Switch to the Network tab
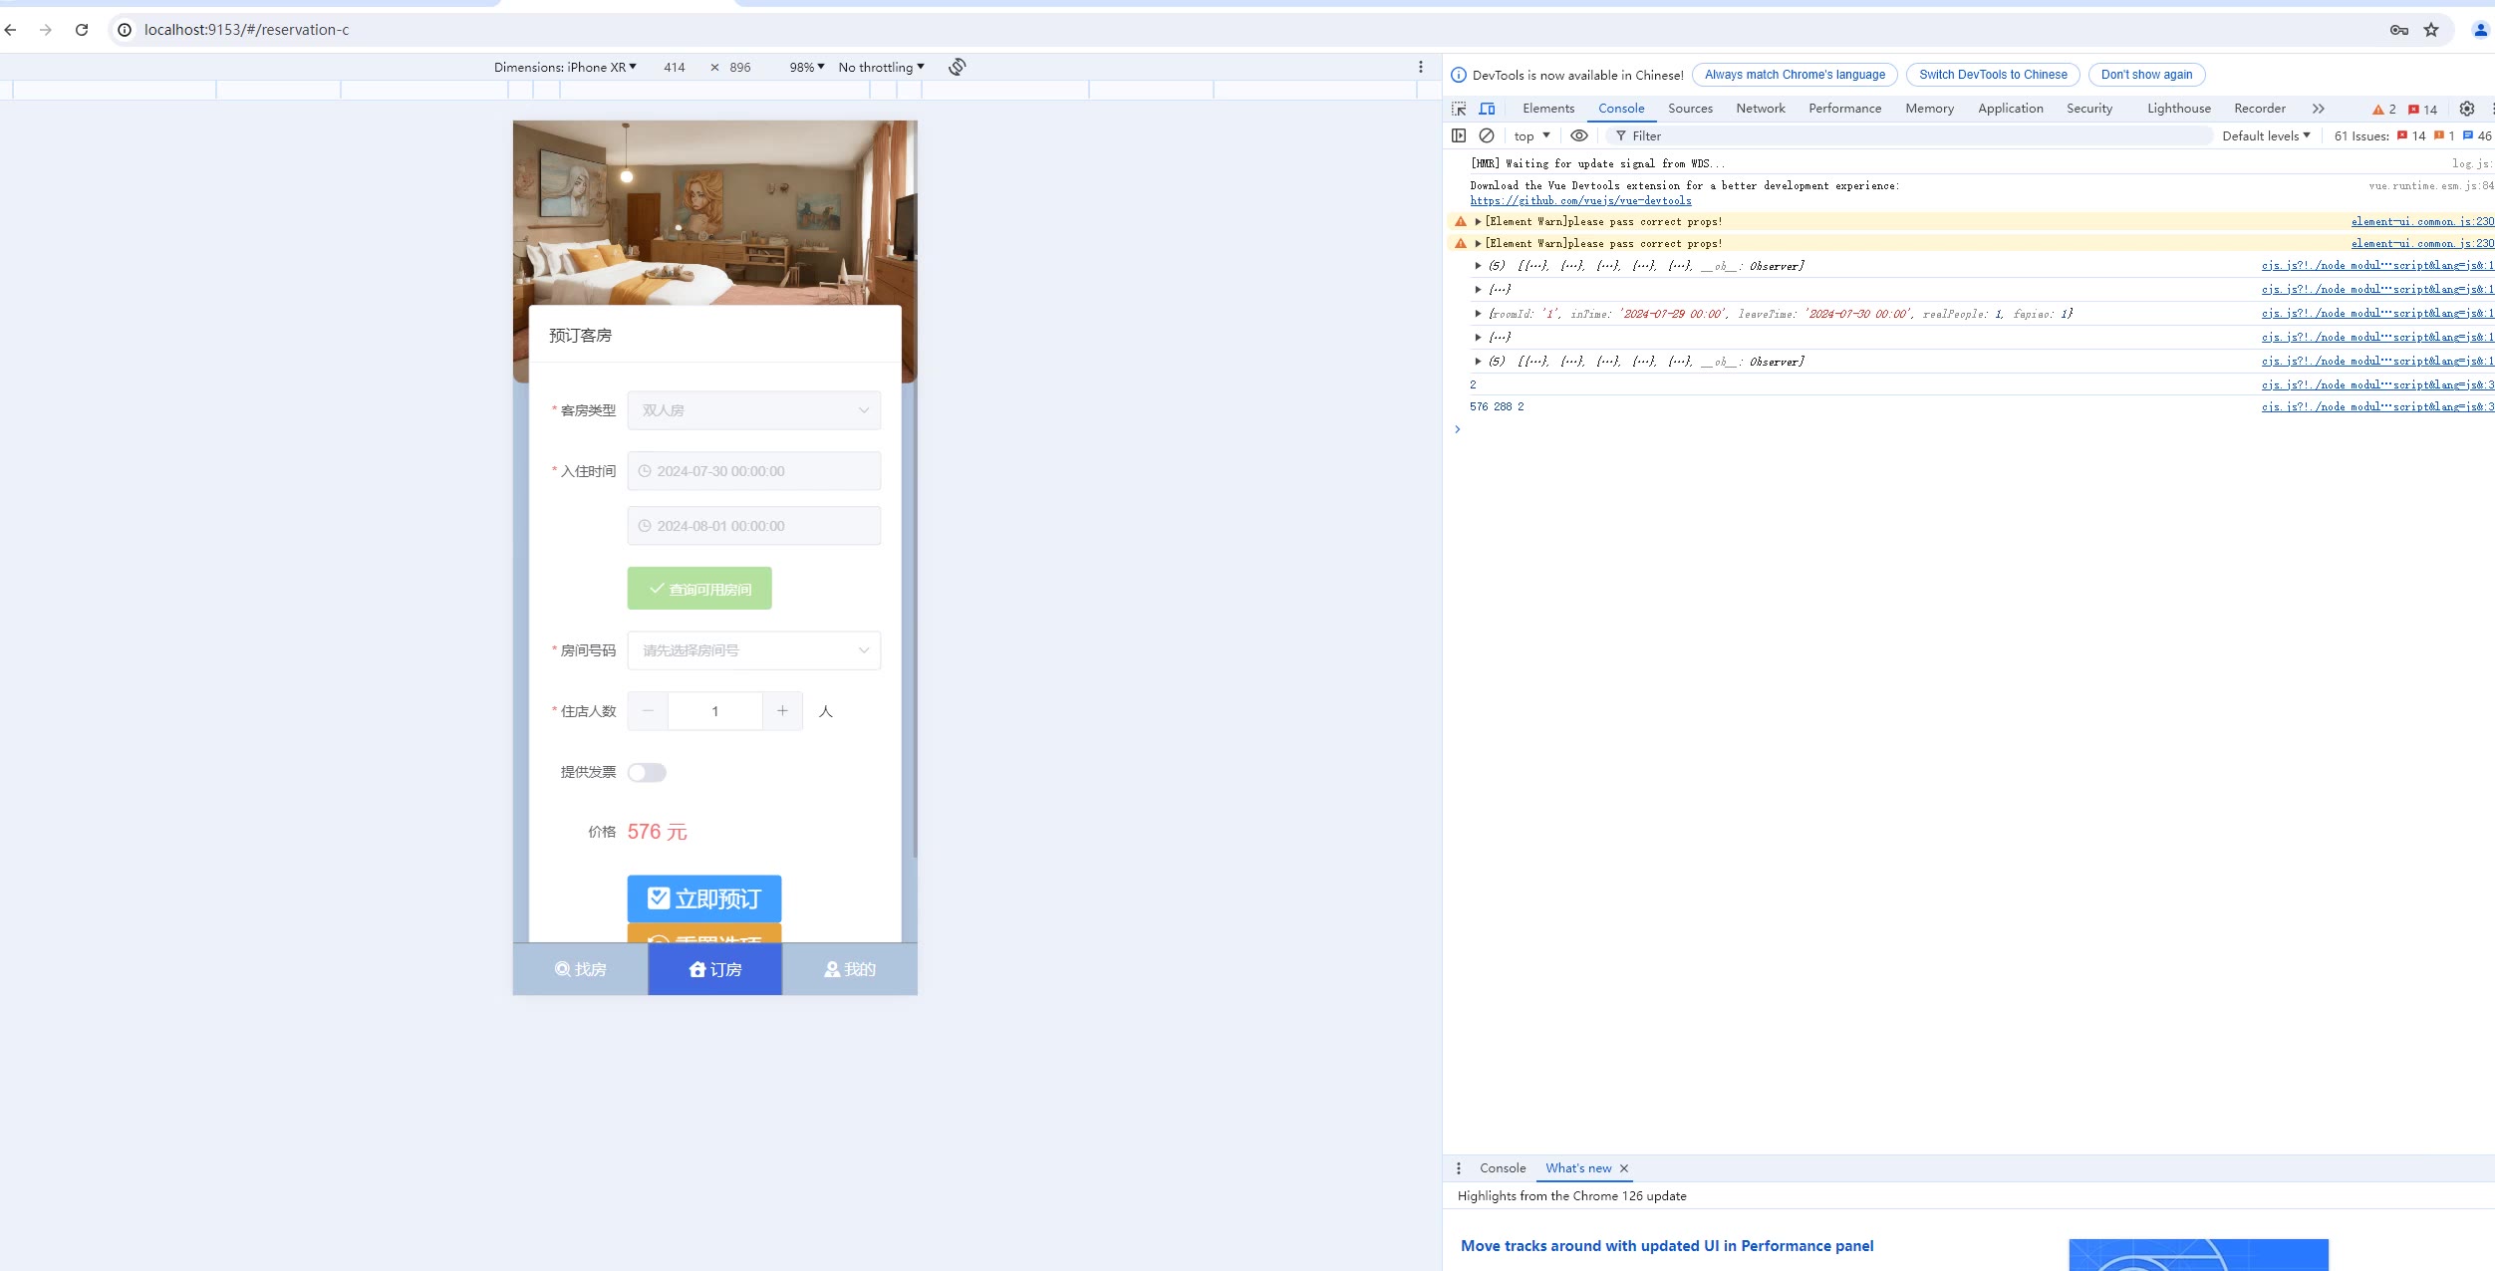The height and width of the screenshot is (1271, 2495). point(1761,109)
